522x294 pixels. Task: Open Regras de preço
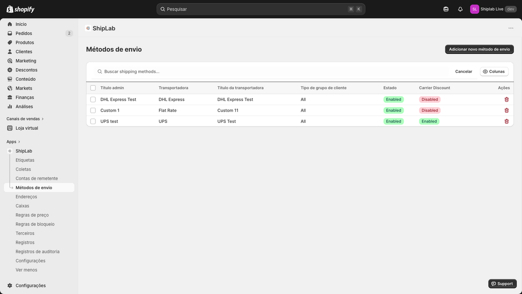[x=32, y=215]
